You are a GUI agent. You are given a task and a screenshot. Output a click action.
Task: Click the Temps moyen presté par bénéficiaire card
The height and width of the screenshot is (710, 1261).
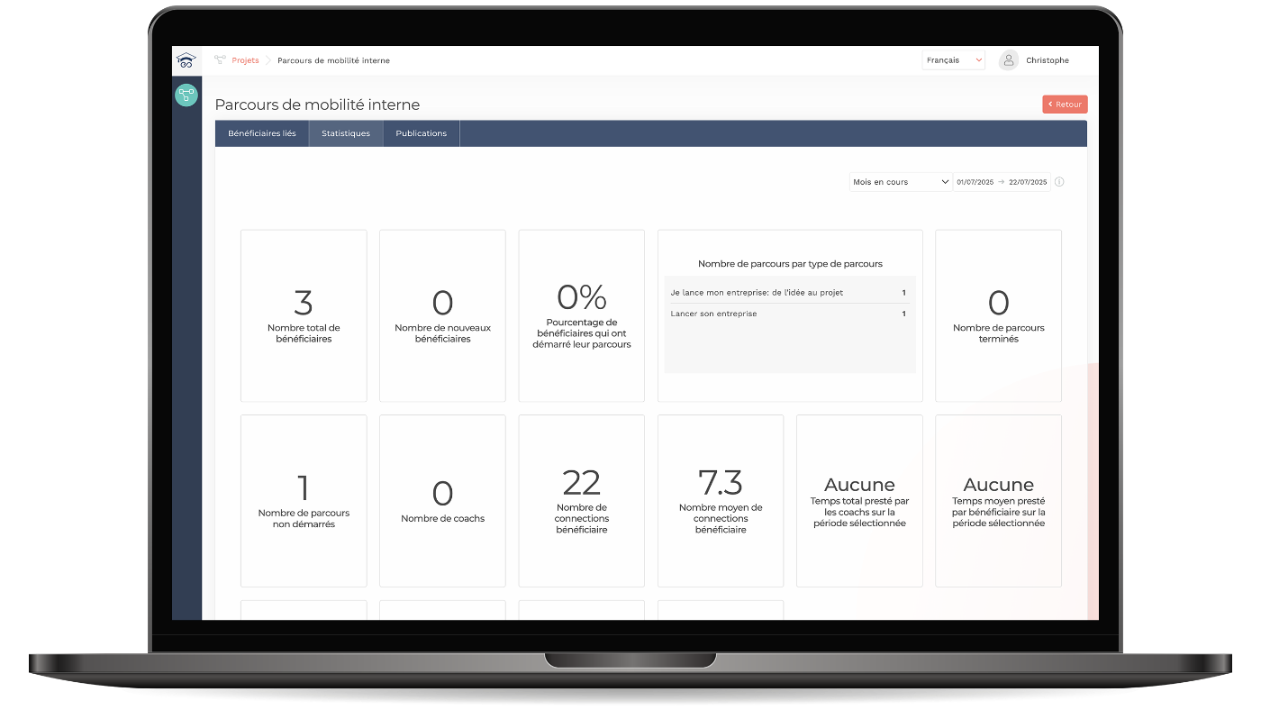[998, 501]
